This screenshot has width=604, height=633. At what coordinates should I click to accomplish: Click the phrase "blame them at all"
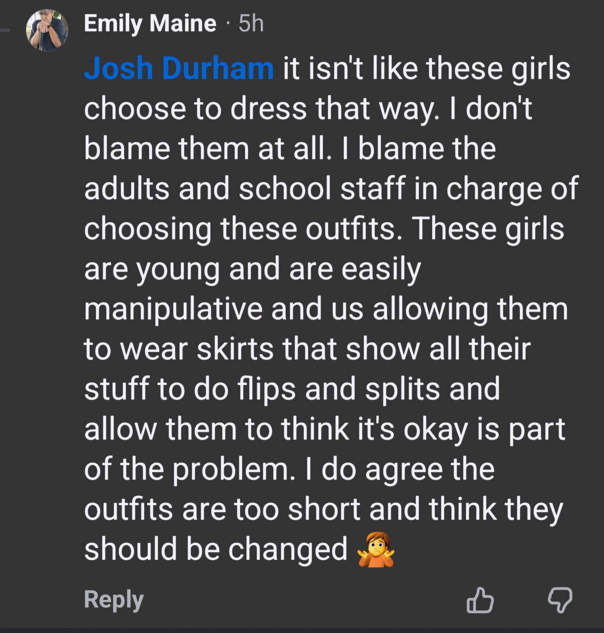(x=204, y=149)
